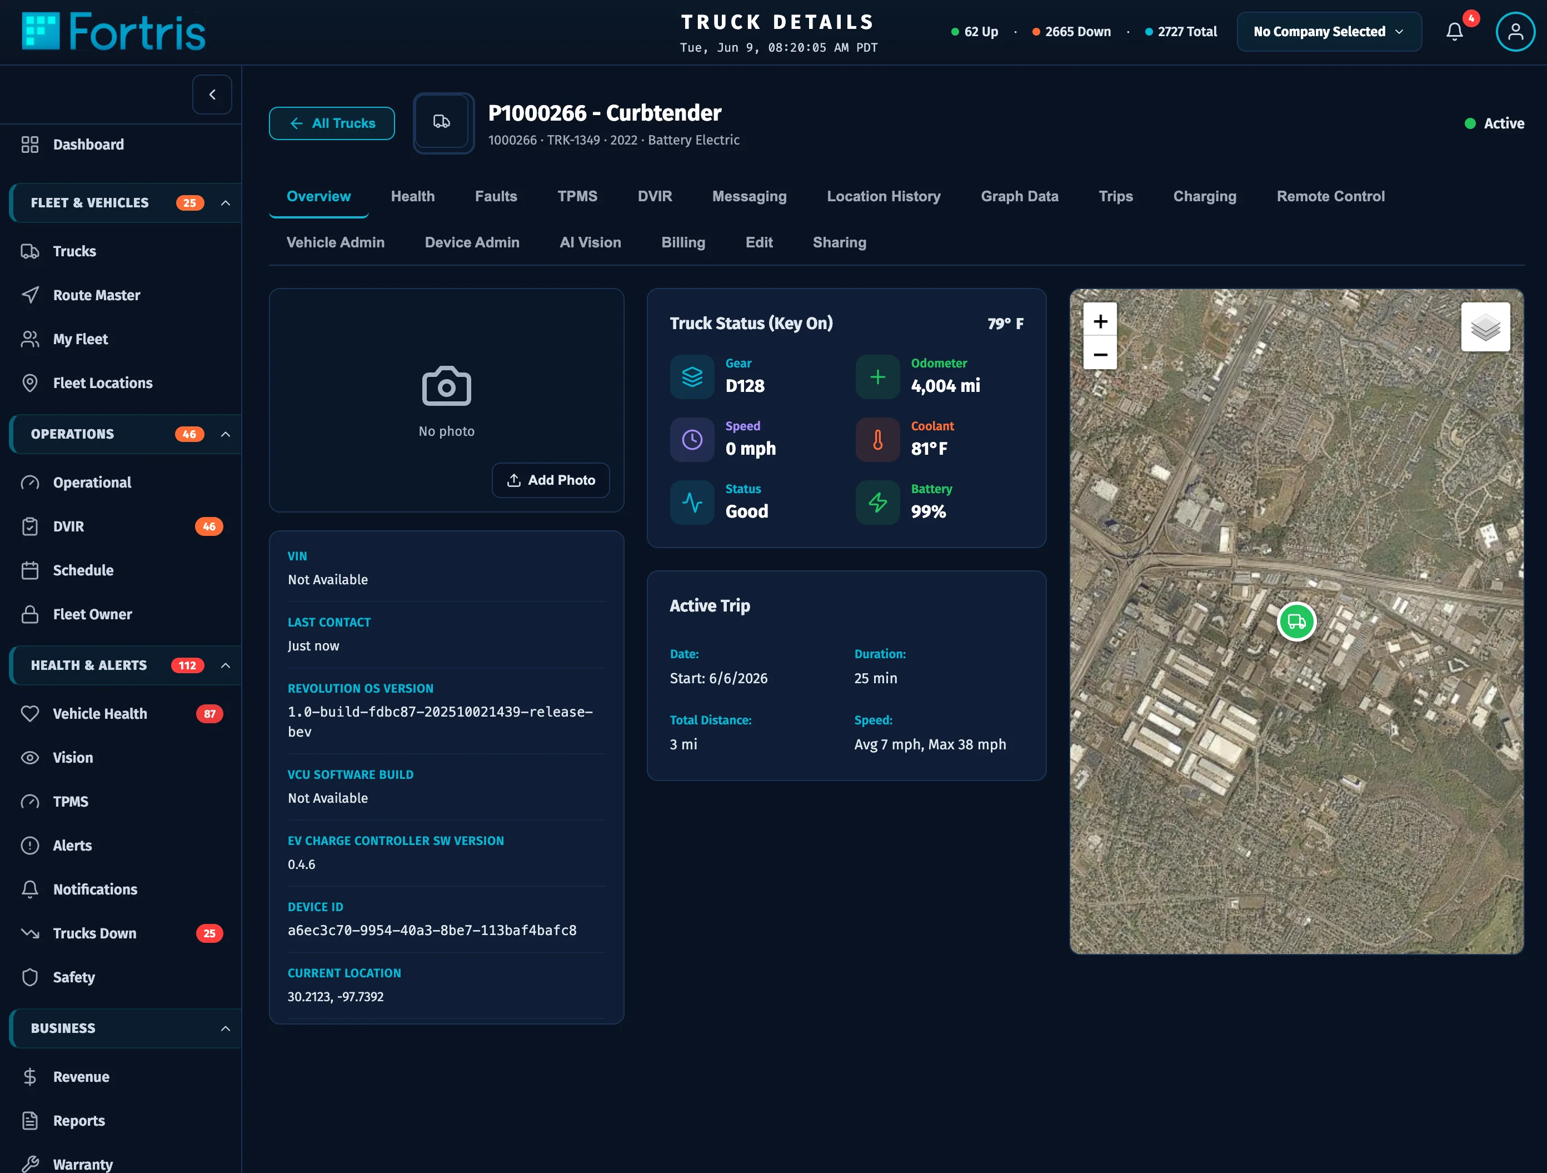
Task: Collapse the sidebar with the chevron button
Action: click(x=212, y=95)
